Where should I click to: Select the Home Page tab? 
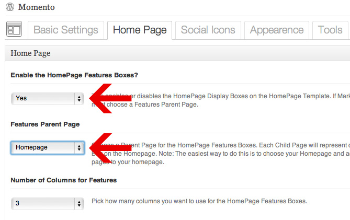139,30
